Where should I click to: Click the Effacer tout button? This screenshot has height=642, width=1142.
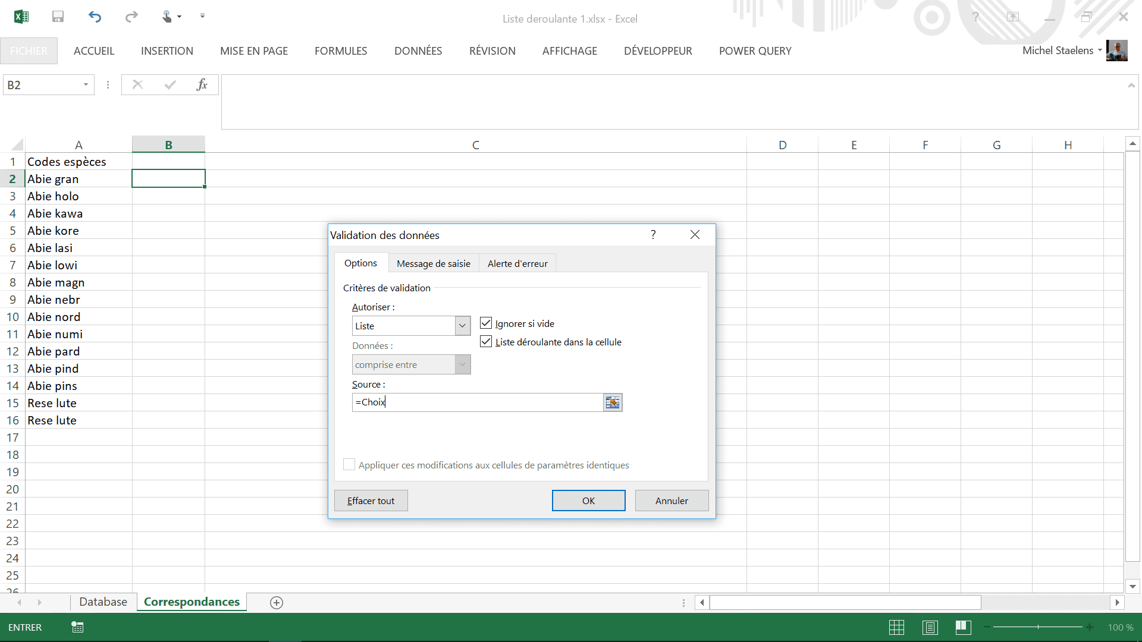point(371,501)
